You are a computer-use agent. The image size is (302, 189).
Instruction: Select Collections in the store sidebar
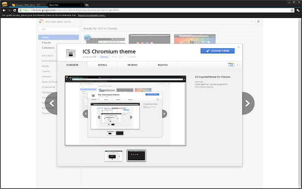tap(48, 48)
